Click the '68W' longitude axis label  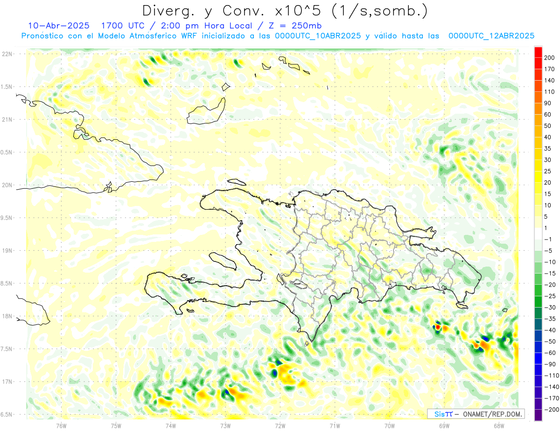499,425
